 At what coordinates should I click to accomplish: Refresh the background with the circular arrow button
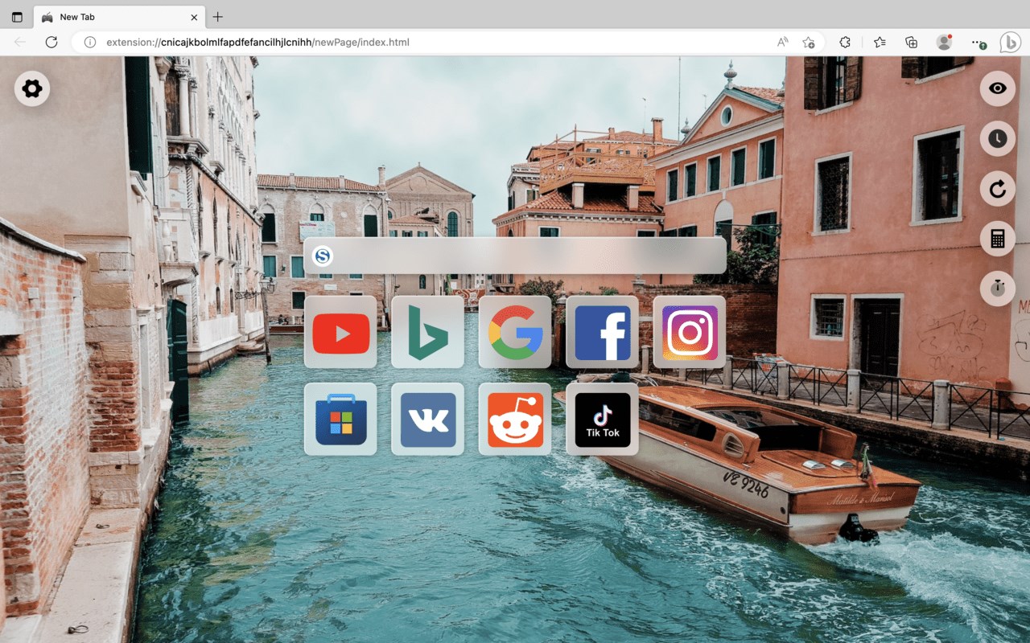(998, 189)
